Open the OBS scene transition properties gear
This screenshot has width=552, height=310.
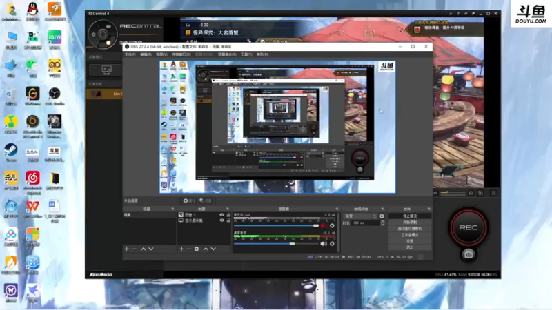(382, 216)
